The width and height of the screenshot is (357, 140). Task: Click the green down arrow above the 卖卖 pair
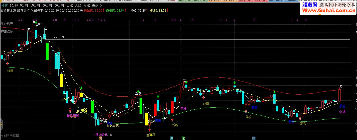[138, 91]
